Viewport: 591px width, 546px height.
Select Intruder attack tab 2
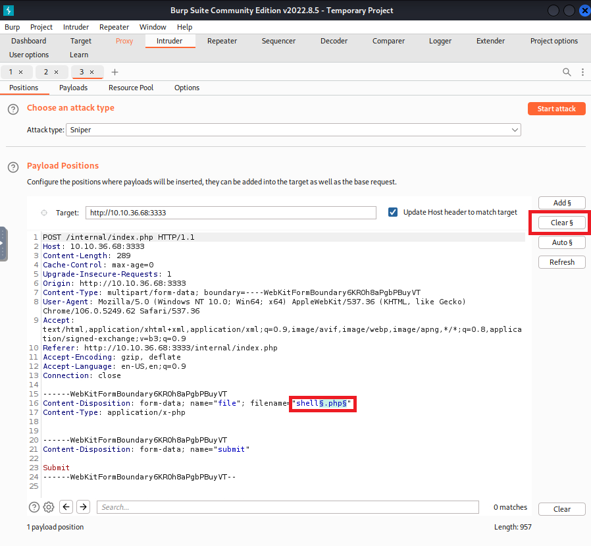(46, 72)
